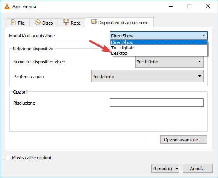Click the Periferica audio label
This screenshot has width=218, height=178.
(28, 77)
